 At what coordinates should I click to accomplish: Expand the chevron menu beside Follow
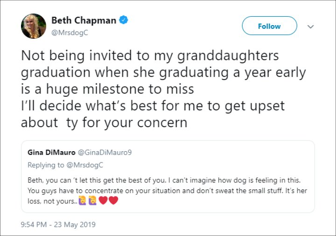point(310,27)
